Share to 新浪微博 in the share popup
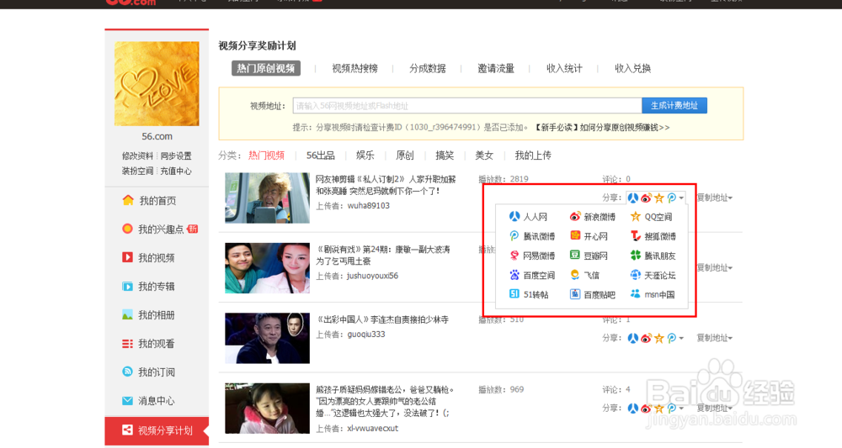The image size is (842, 448). (x=592, y=217)
